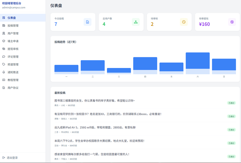Viewport: 241px width, 163px height.
Task: Click the 待审提现 amount ¥160
Action: pos(205,24)
